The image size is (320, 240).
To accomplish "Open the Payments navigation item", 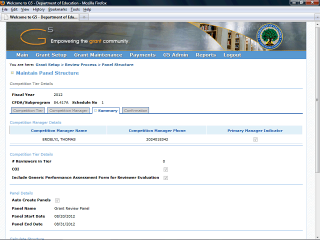I will coord(142,55).
